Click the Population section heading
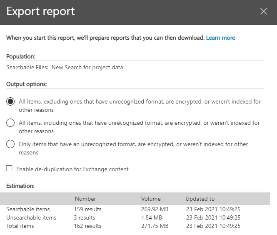 click(20, 56)
